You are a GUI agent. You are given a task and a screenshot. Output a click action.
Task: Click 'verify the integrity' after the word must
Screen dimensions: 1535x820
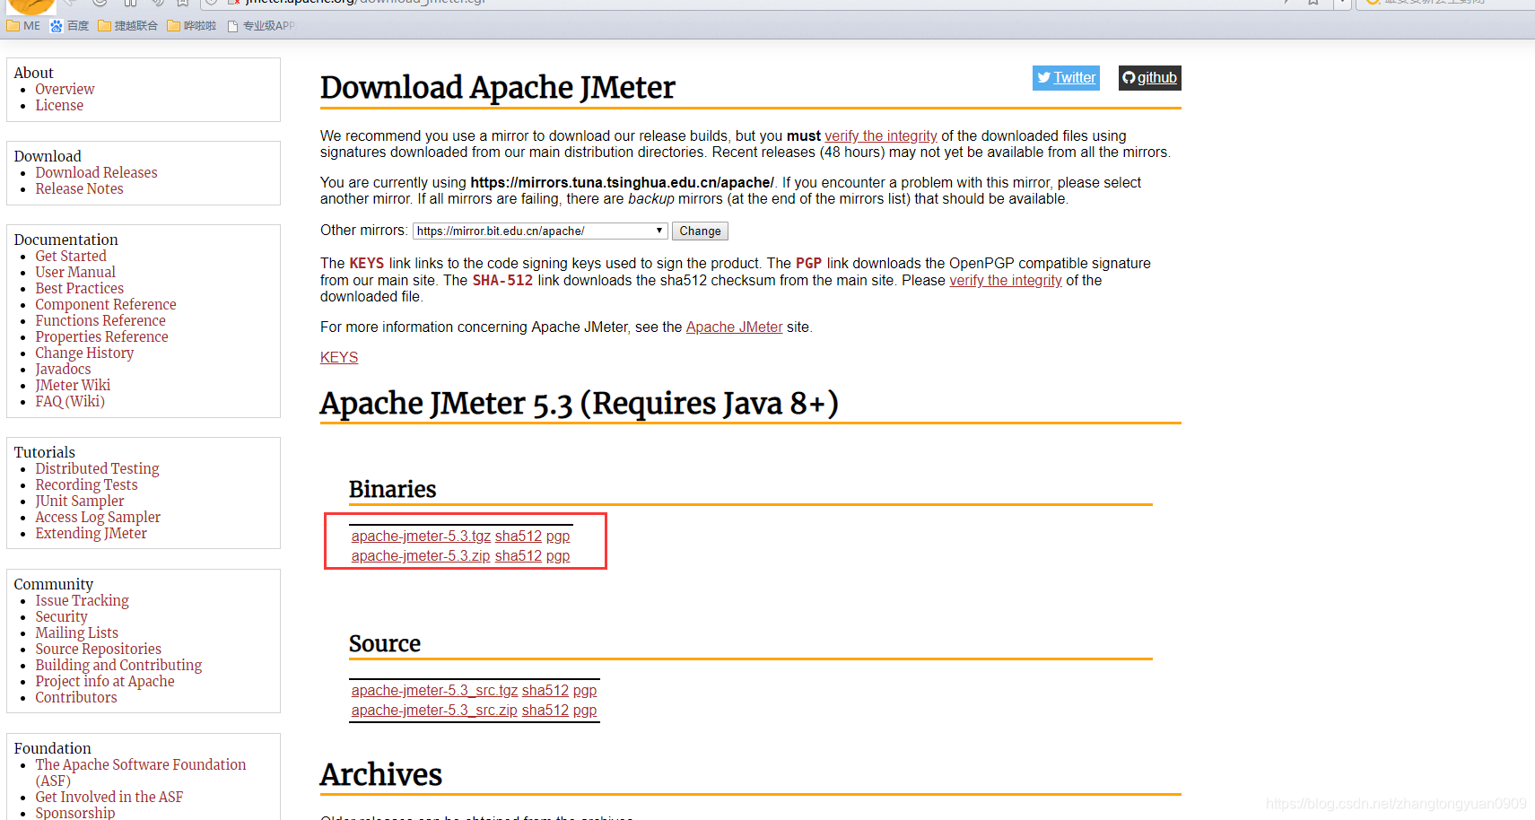point(881,136)
